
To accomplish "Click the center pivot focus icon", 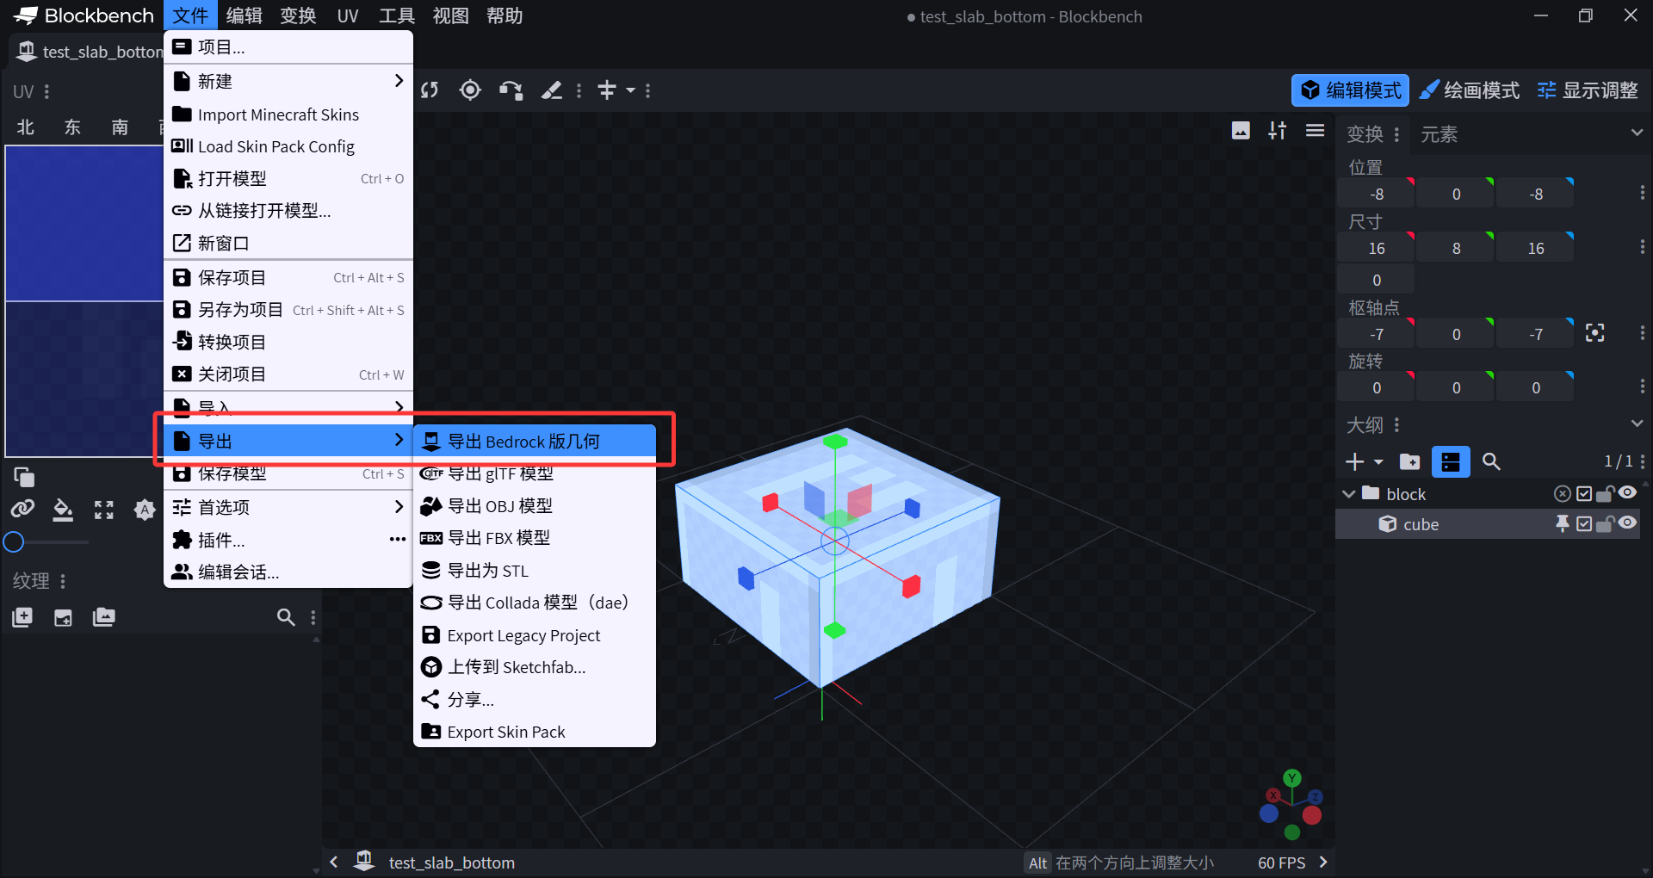I will click(1594, 333).
